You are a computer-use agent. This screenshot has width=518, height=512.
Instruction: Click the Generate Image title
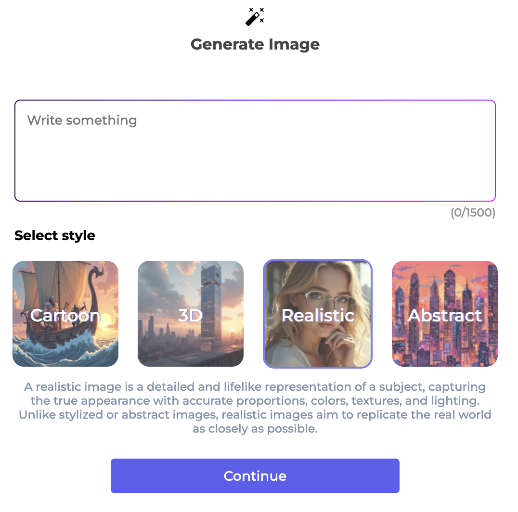coord(255,44)
